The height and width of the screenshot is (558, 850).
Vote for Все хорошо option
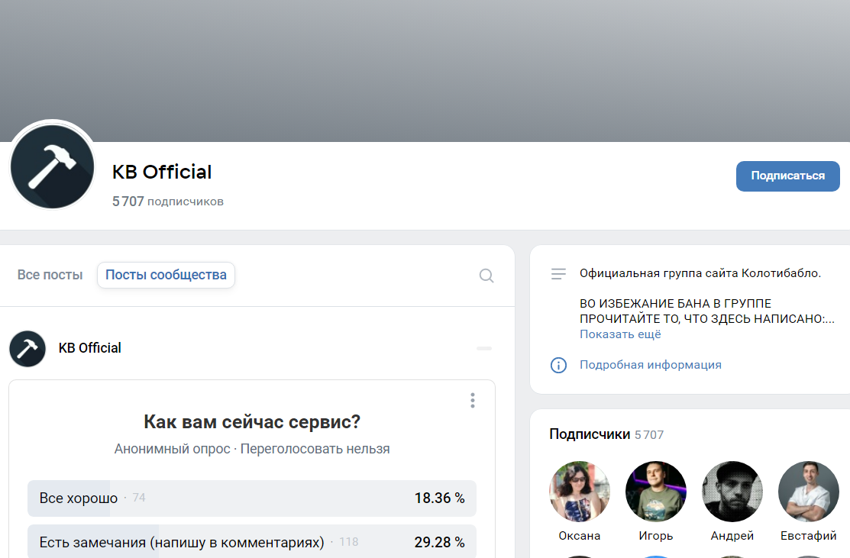(252, 498)
